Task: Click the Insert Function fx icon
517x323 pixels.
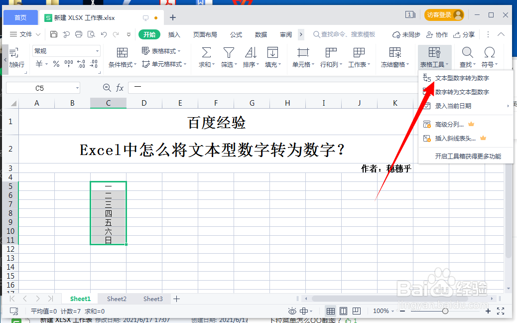Action: point(120,88)
